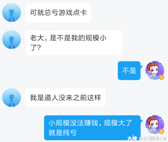The image size is (168, 142).
Task: Select the "老大，是不是我的规模小了?" bubble
Action: pos(74,43)
